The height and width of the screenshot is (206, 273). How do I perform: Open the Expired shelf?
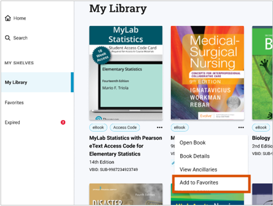pos(12,122)
